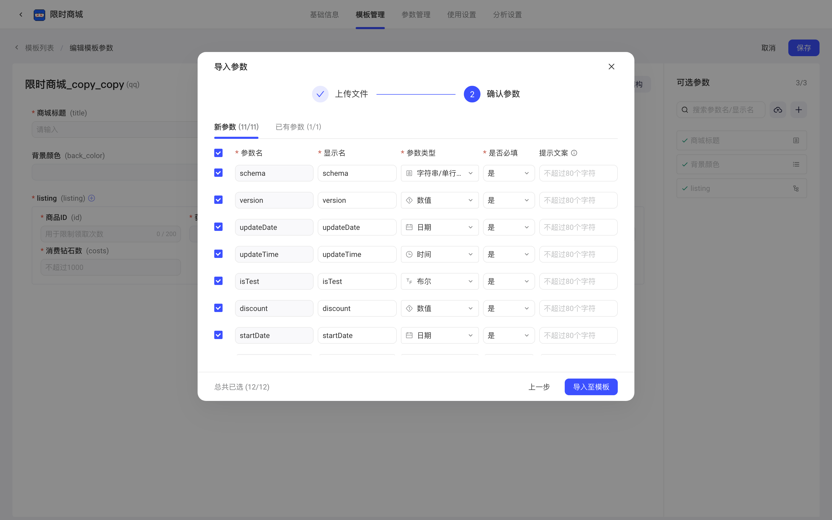Viewport: 832px width, 520px height.
Task: Select the 背景颜色 optional parameter item
Action: (742, 164)
